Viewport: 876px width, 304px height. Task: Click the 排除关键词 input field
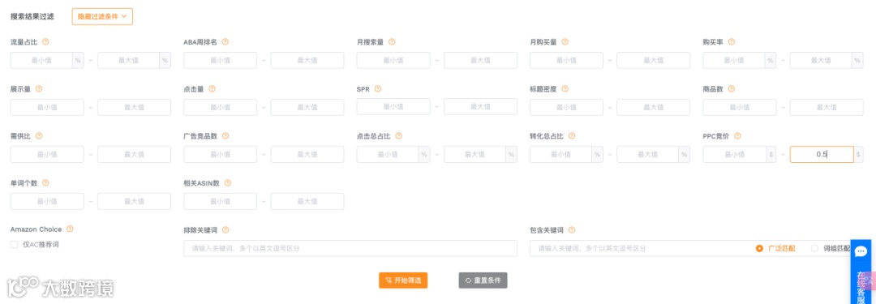pyautogui.click(x=350, y=249)
